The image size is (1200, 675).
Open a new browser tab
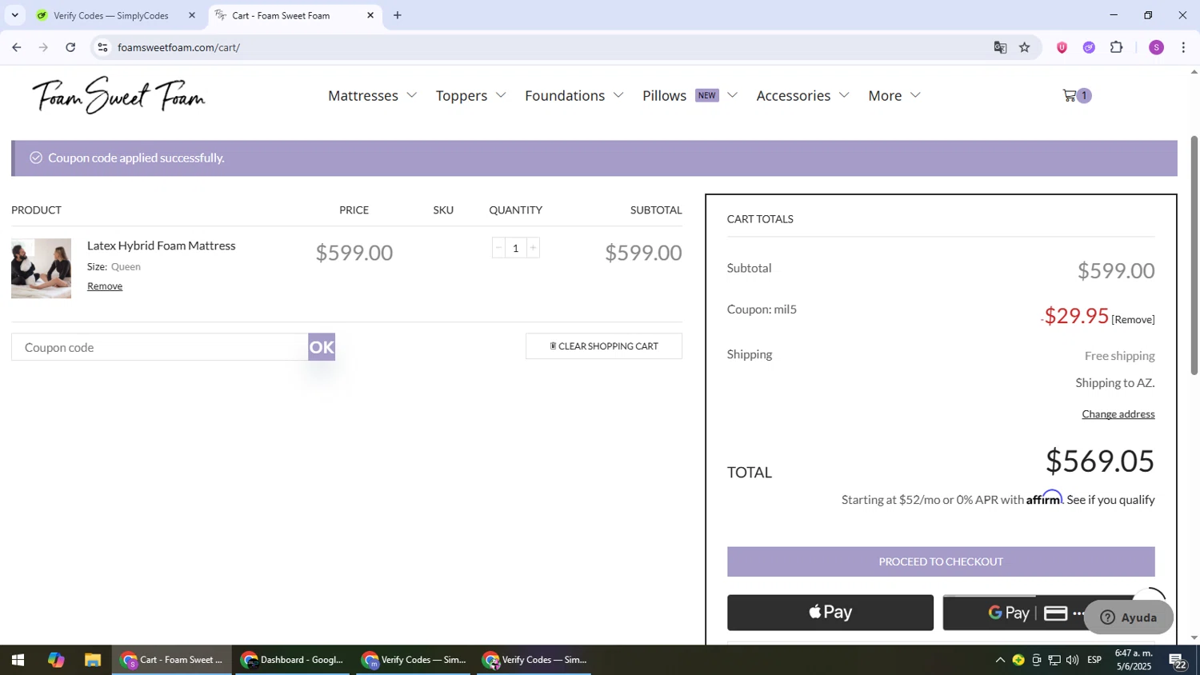coord(398,15)
